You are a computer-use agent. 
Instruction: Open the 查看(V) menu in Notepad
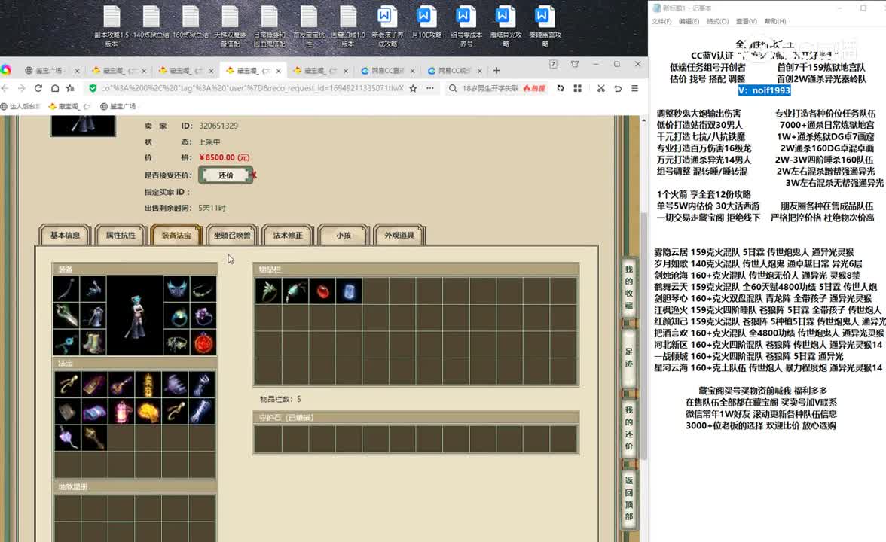746,21
